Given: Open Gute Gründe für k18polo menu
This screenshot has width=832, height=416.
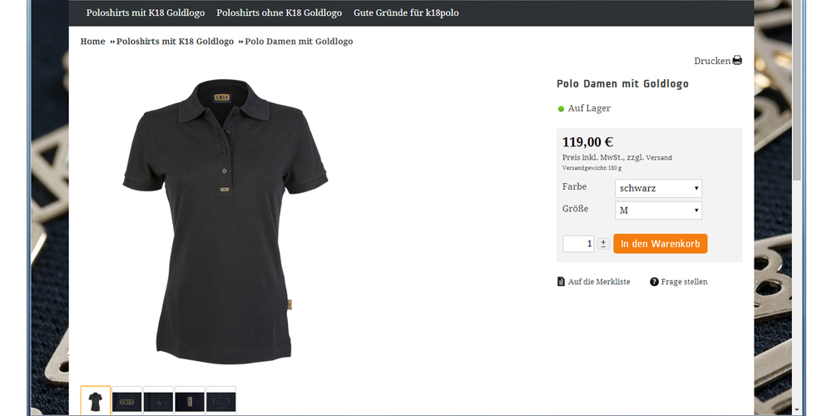Looking at the screenshot, I should pos(406,13).
